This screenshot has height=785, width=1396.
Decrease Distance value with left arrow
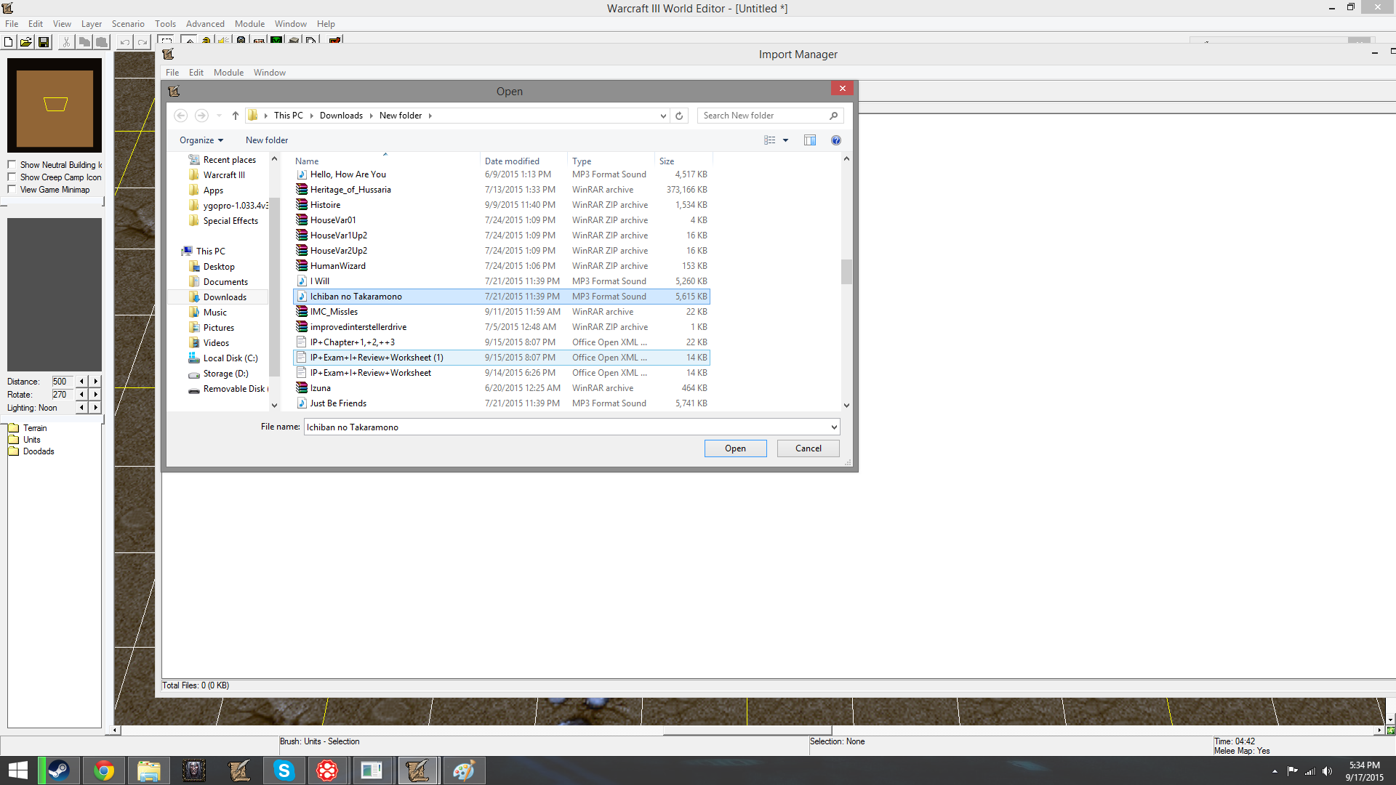coord(82,382)
